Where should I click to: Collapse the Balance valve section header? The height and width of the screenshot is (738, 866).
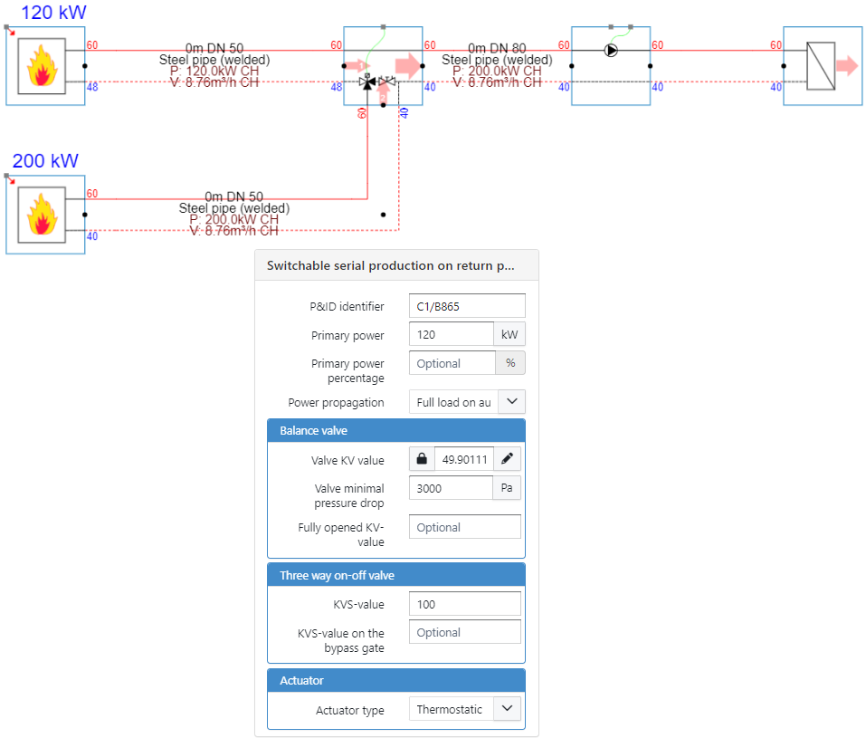click(x=395, y=430)
